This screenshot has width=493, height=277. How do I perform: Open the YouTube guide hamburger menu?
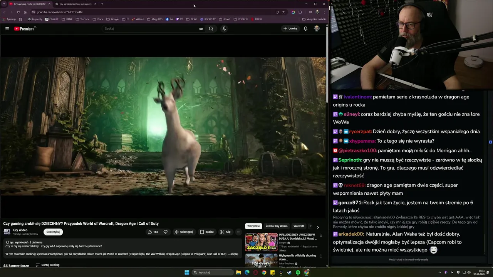[x=7, y=28]
